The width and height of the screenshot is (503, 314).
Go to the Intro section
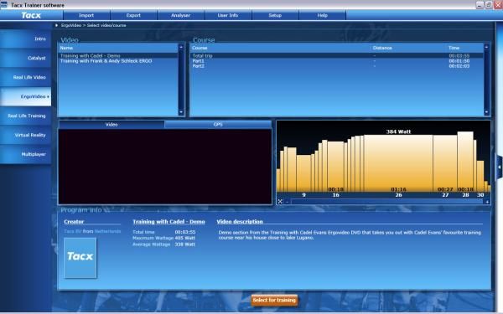(25, 39)
